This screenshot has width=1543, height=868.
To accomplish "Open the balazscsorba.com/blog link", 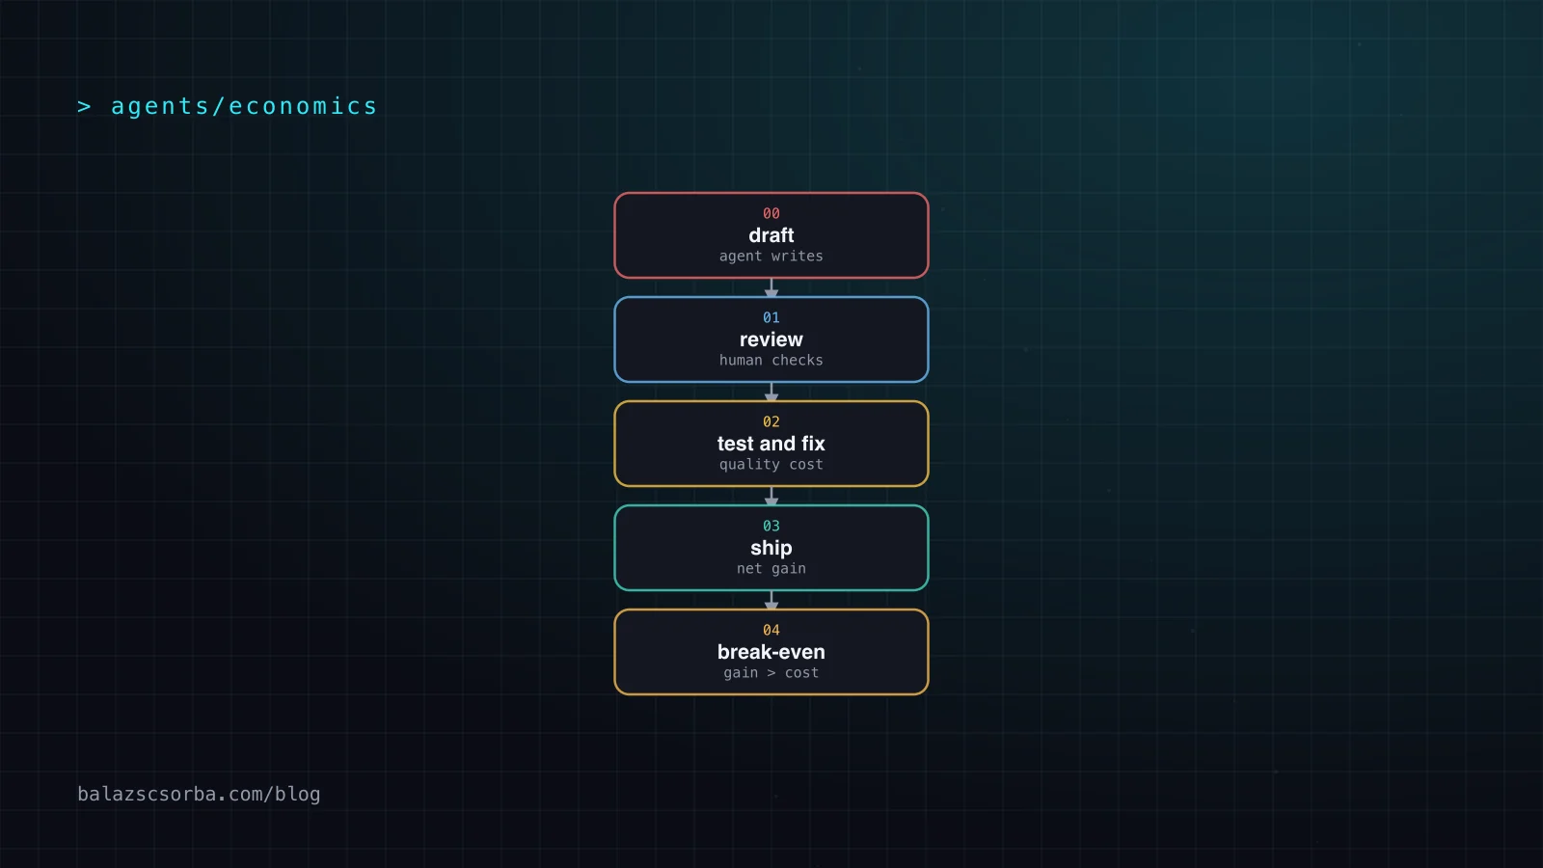I will [x=199, y=794].
